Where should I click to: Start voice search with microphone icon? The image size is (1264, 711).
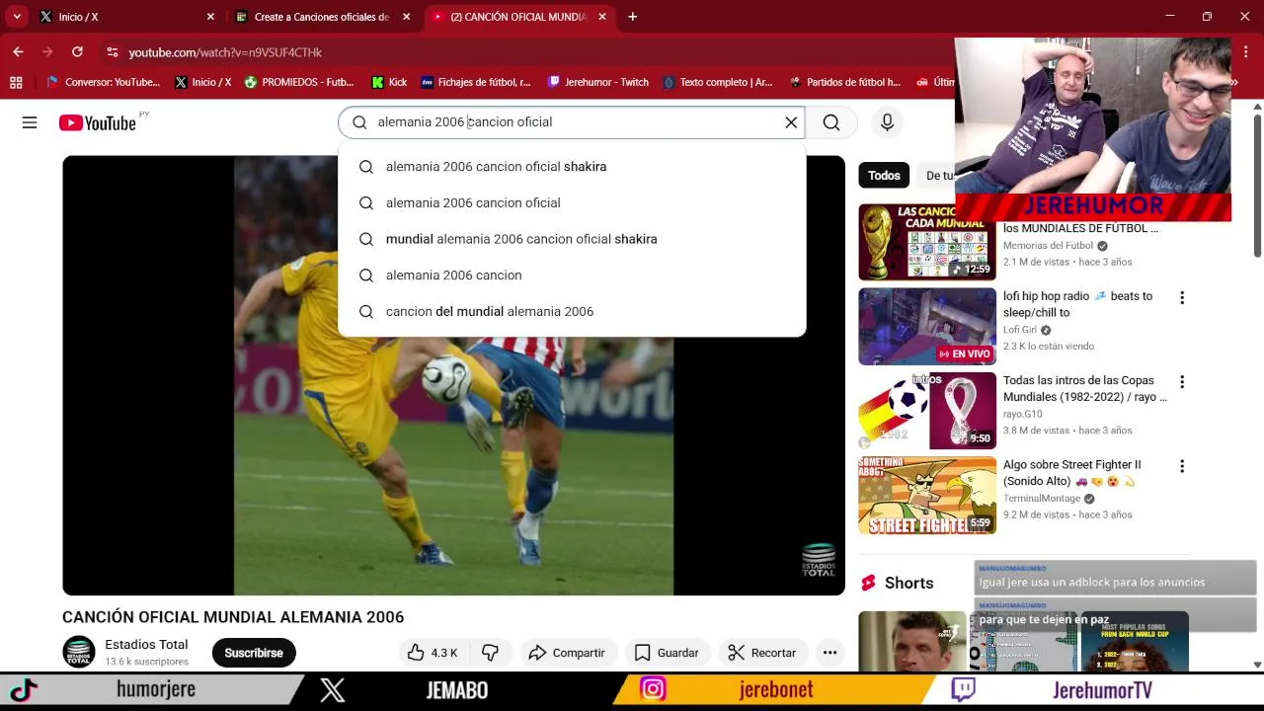click(x=887, y=122)
